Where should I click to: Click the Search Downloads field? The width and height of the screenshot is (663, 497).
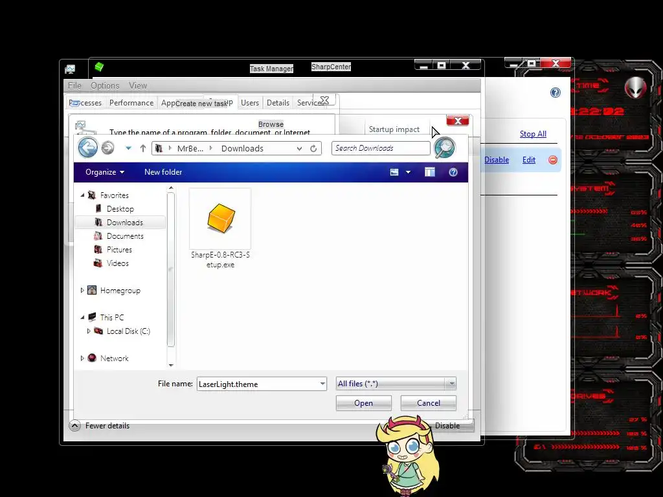381,148
